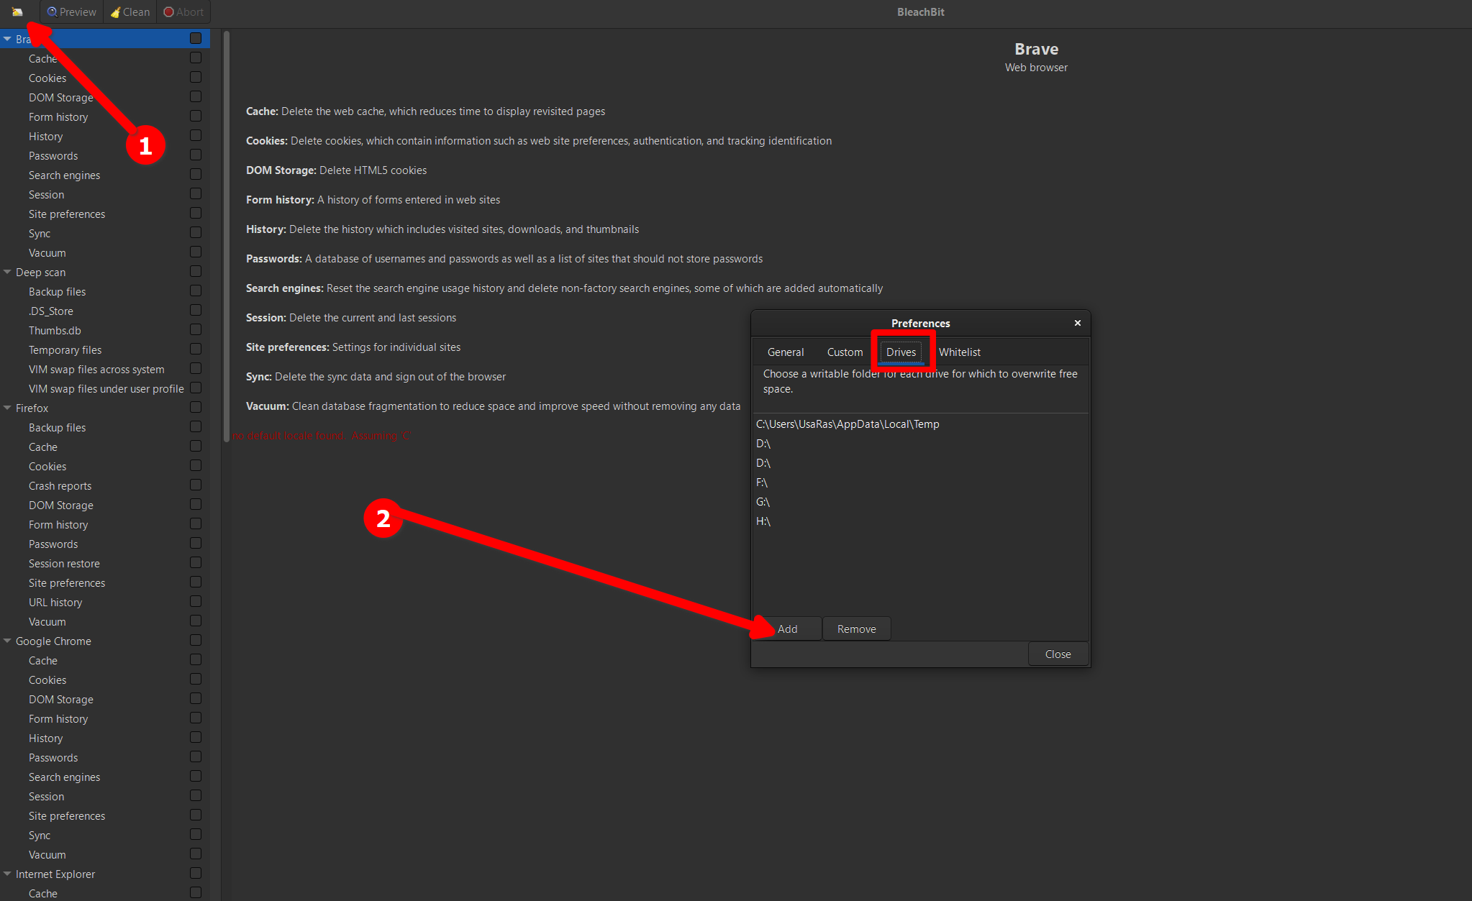This screenshot has width=1472, height=901.
Task: Open the Whitelist tab in Preferences
Action: [x=960, y=352]
